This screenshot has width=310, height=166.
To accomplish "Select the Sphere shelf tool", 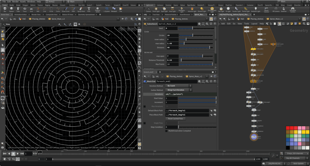I will (x=12, y=9).
